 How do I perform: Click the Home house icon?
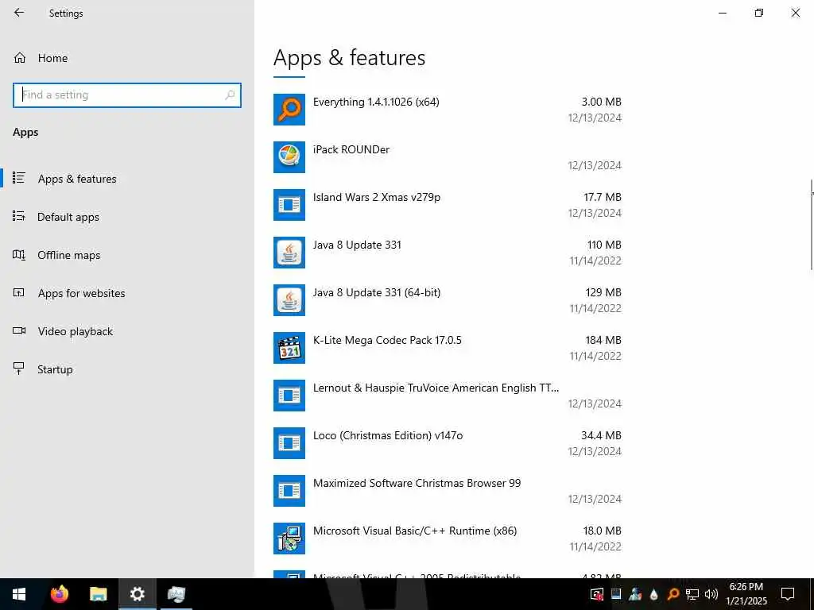(x=20, y=58)
